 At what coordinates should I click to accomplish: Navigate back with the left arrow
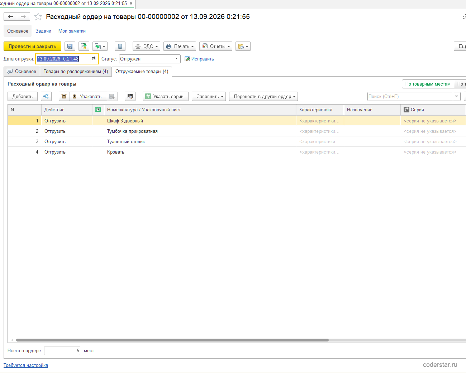[10, 16]
